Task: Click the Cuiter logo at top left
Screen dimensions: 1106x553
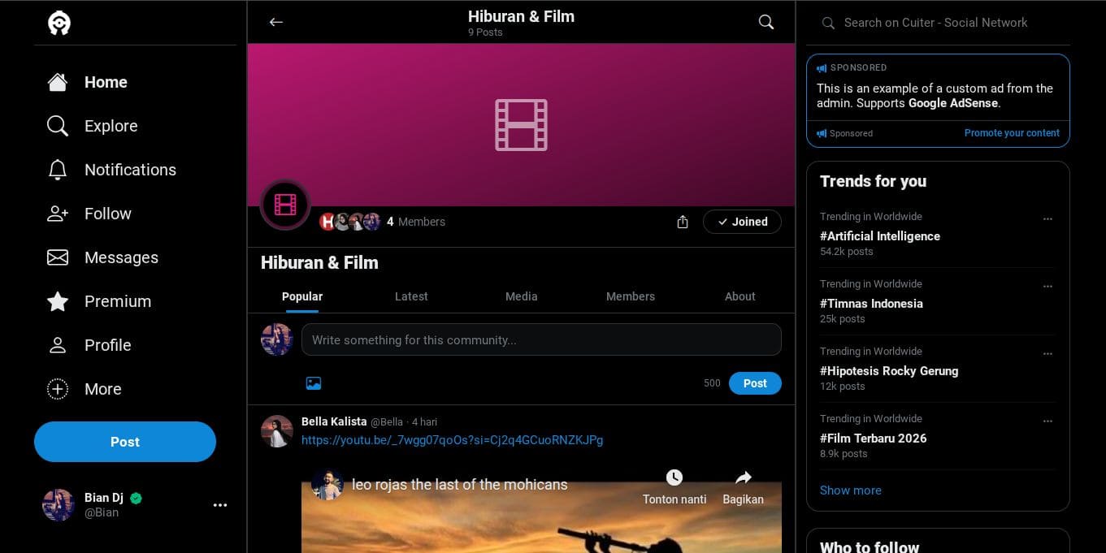Action: 59,23
